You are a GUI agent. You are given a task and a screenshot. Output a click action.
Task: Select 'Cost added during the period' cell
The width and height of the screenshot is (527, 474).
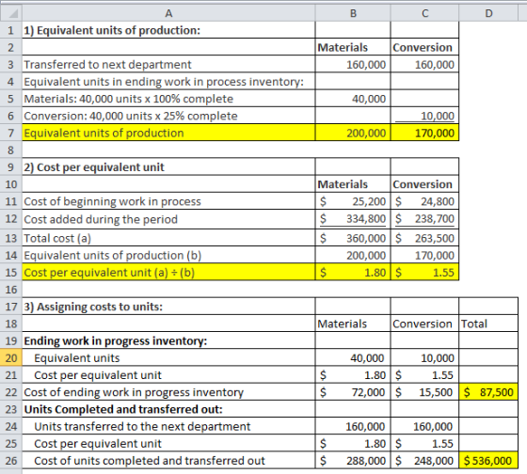click(x=168, y=219)
